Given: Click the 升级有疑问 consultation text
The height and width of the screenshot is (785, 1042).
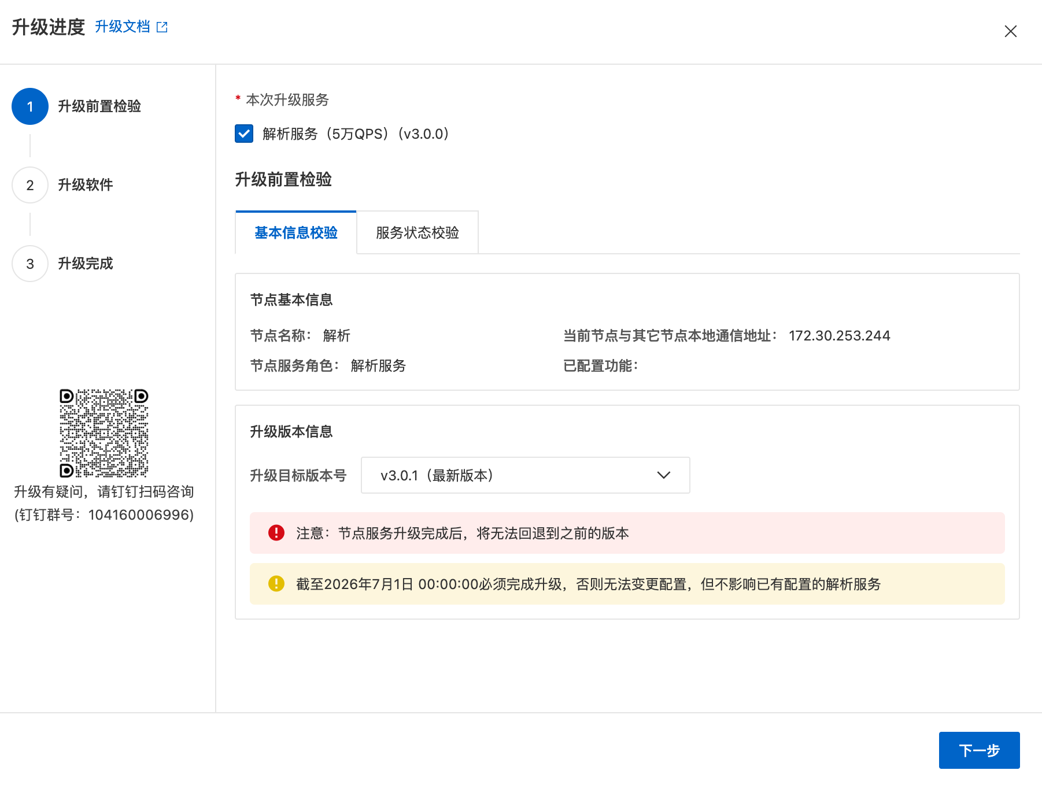Looking at the screenshot, I should [104, 492].
